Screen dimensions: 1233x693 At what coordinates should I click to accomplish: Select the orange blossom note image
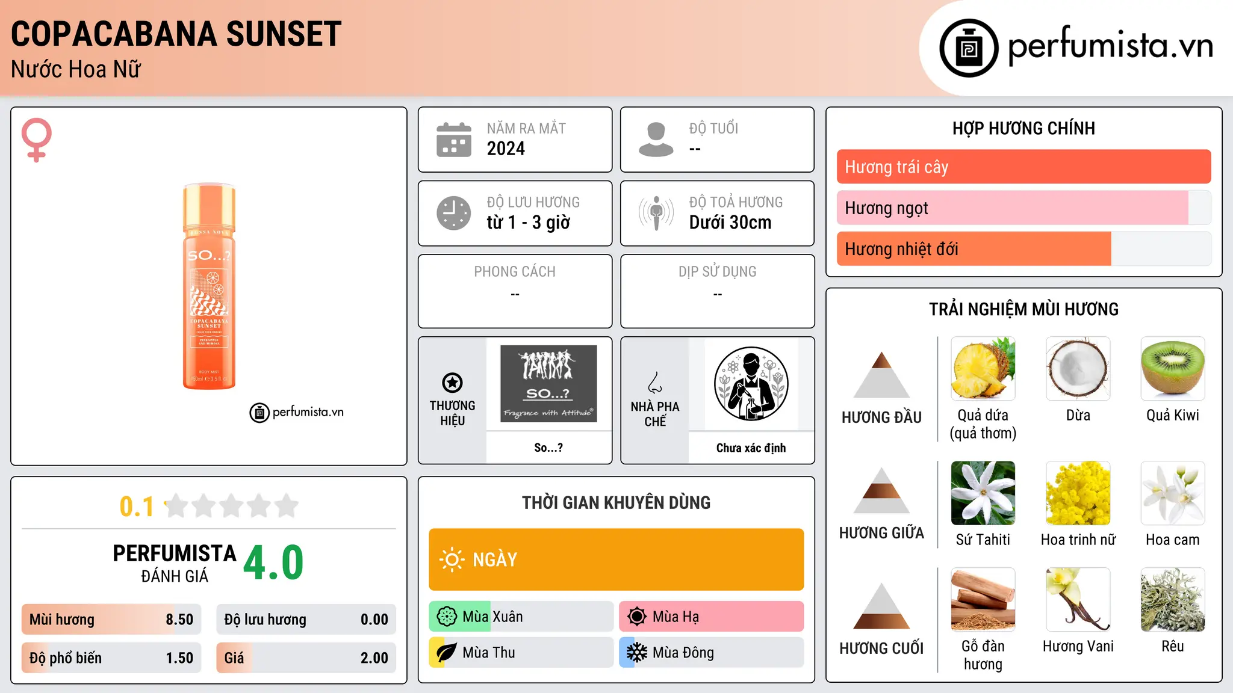(1173, 493)
